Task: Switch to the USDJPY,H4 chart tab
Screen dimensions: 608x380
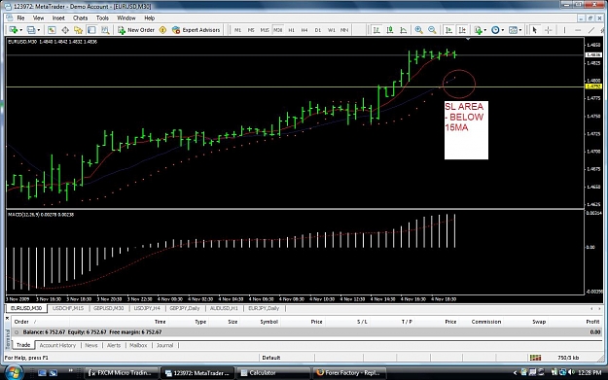Action: pyautogui.click(x=147, y=308)
